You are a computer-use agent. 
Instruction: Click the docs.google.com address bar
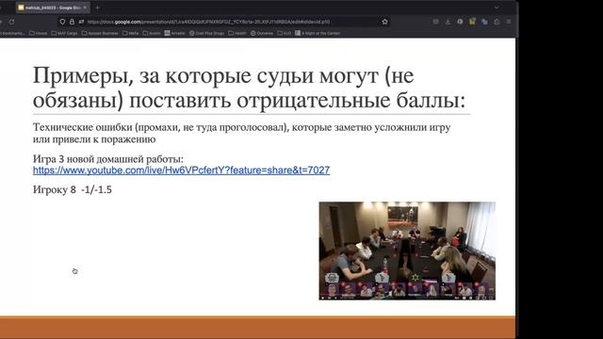coord(223,22)
